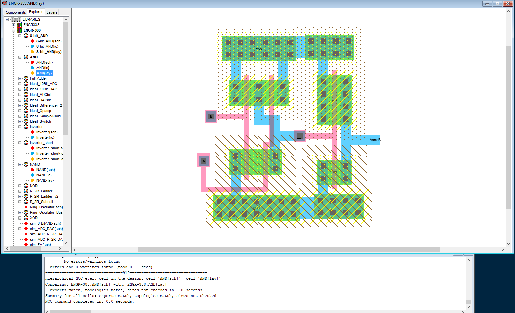
Task: Click the layout canvas scroll-right arrow
Action: tap(503, 250)
